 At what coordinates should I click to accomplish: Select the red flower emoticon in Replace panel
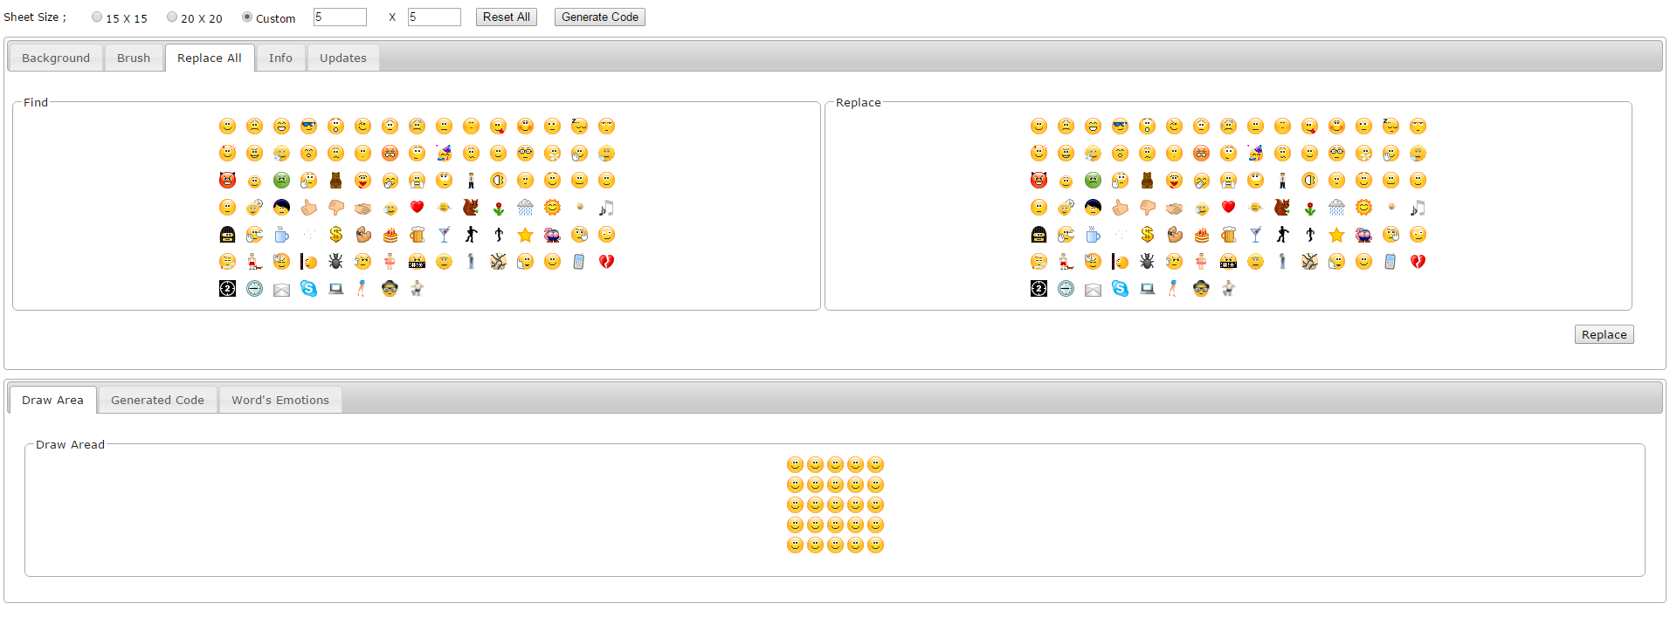[1309, 208]
